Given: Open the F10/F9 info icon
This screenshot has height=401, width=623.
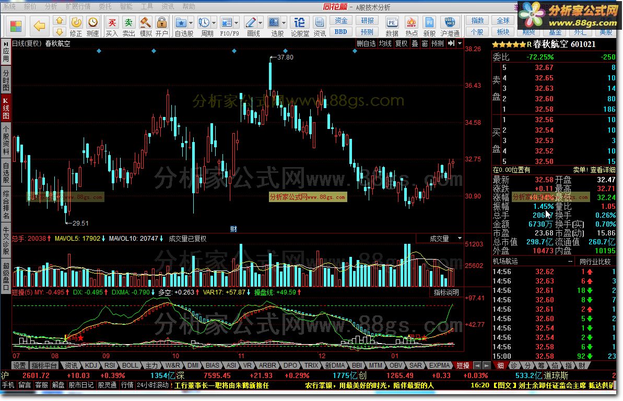Looking at the screenshot, I should [227, 22].
